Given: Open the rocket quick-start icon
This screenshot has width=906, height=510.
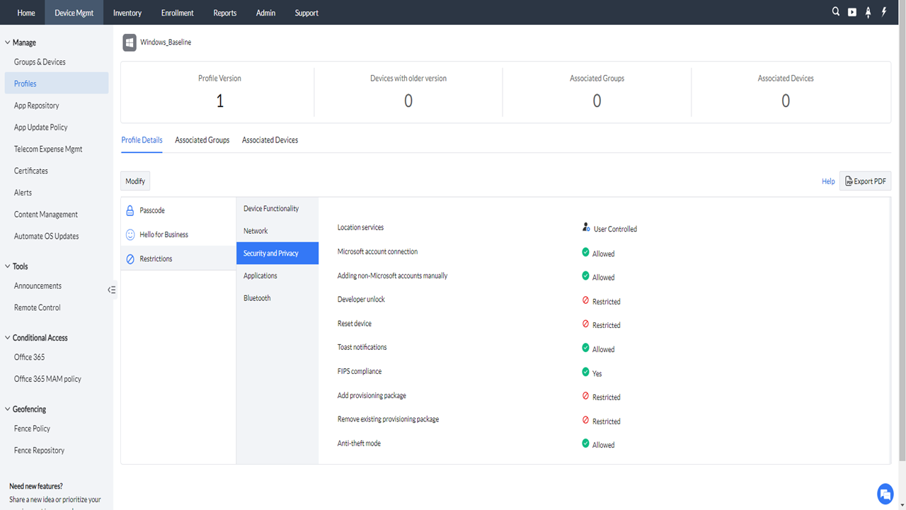Looking at the screenshot, I should point(868,12).
